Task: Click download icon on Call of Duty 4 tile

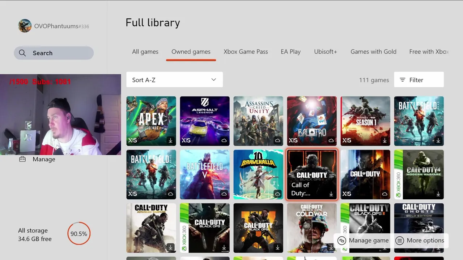Action: pos(438,194)
